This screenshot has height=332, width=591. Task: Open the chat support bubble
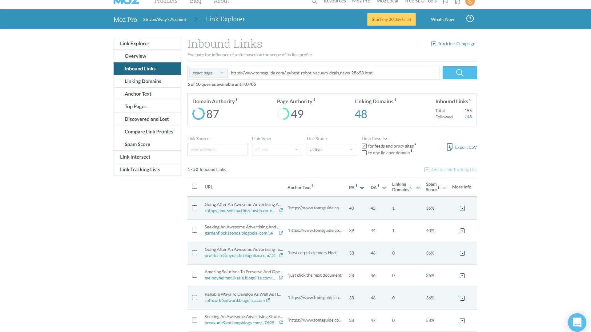tap(577, 322)
